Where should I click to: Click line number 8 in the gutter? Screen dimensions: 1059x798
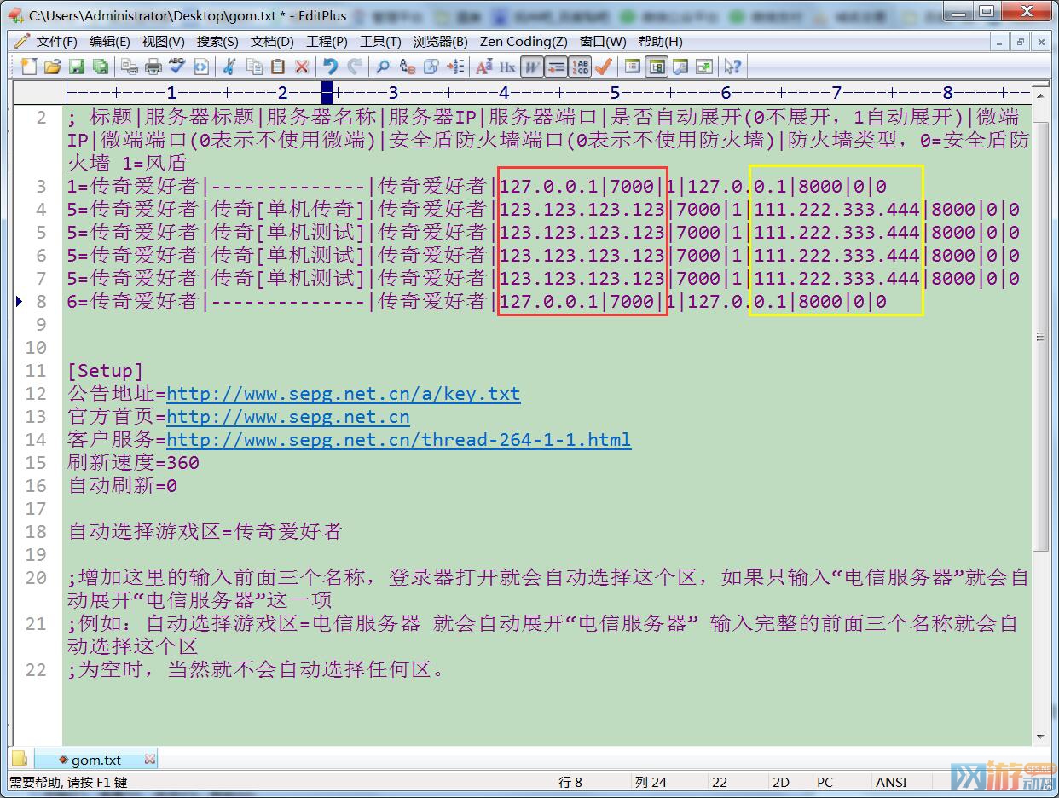(41, 301)
